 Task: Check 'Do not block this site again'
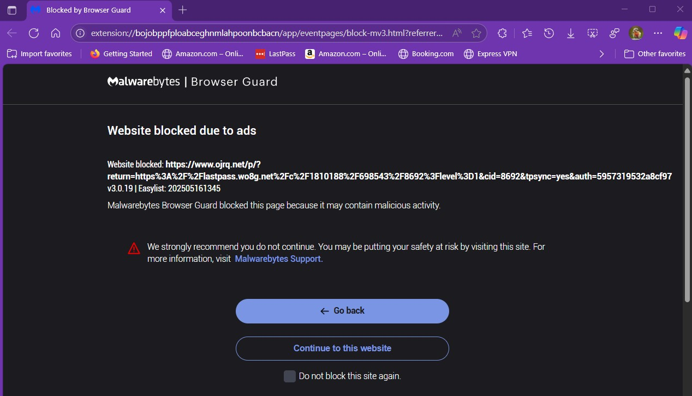[x=290, y=376]
